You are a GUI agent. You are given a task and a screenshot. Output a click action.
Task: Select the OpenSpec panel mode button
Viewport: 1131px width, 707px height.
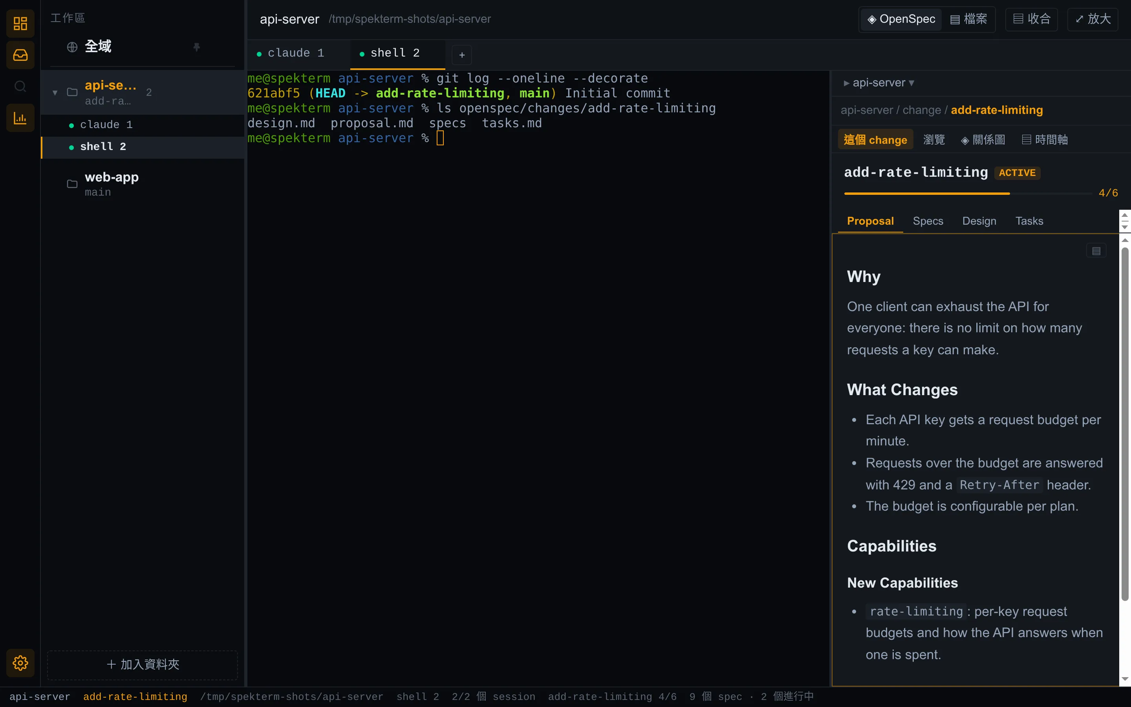click(902, 19)
